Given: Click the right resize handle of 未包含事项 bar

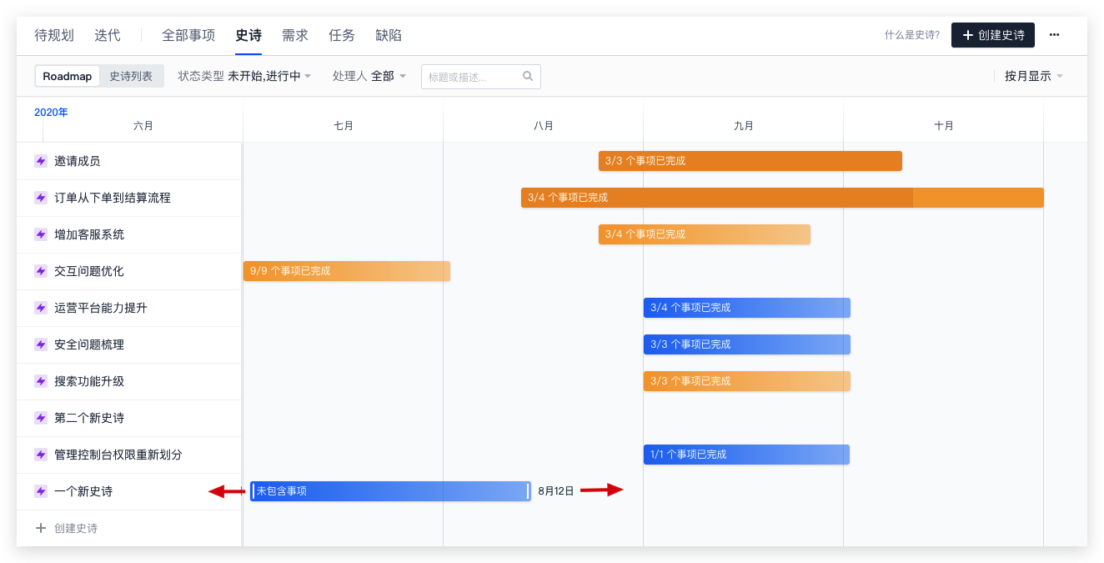Looking at the screenshot, I should tap(528, 491).
